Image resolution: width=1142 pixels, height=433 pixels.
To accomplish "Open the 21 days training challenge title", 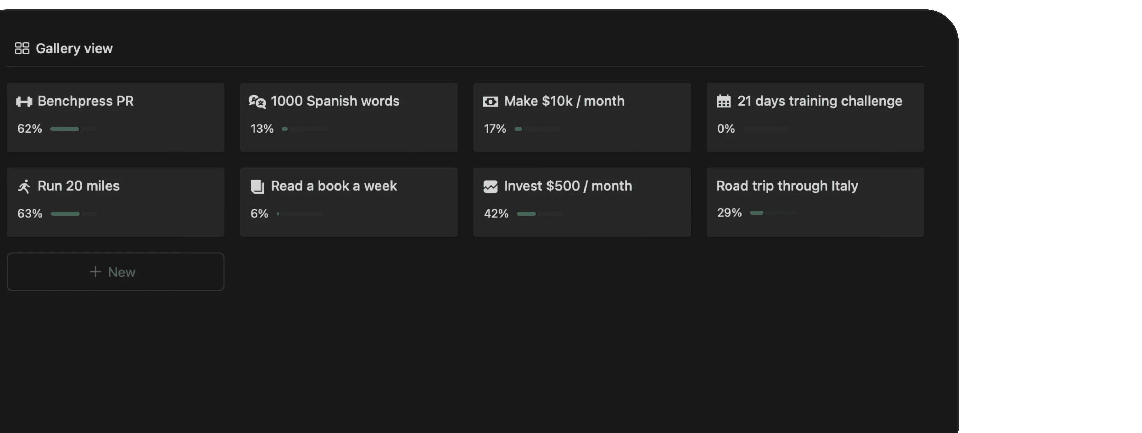I will pos(820,101).
